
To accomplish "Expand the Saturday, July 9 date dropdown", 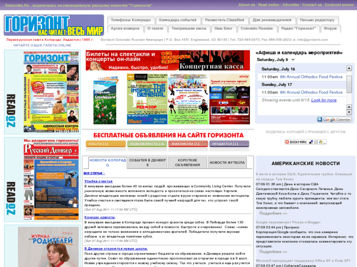I will pyautogui.click(x=293, y=60).
